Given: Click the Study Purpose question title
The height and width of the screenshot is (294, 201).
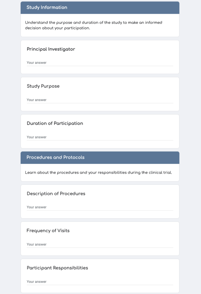Looking at the screenshot, I should (x=43, y=86).
